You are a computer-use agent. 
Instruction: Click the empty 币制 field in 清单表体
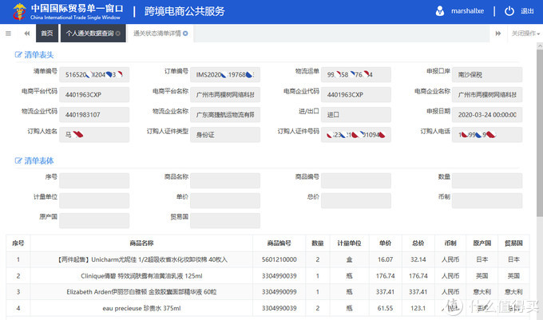[487, 200]
